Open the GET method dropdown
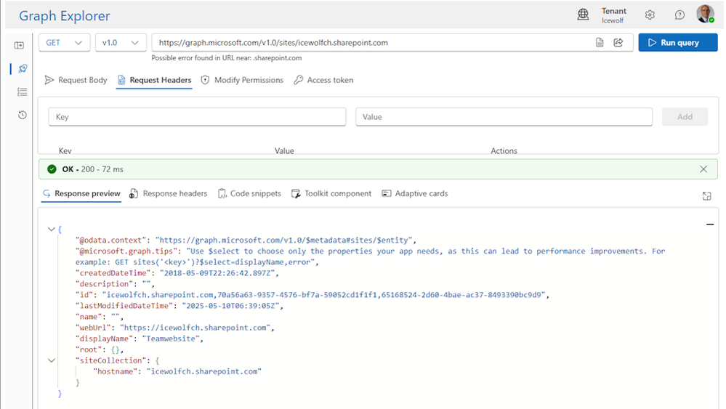The height and width of the screenshot is (409, 726). point(65,43)
